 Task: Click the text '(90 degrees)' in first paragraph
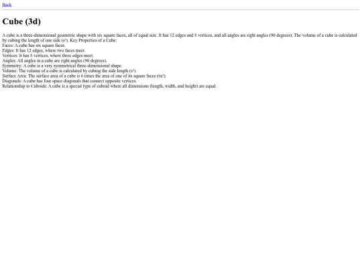click(x=280, y=35)
